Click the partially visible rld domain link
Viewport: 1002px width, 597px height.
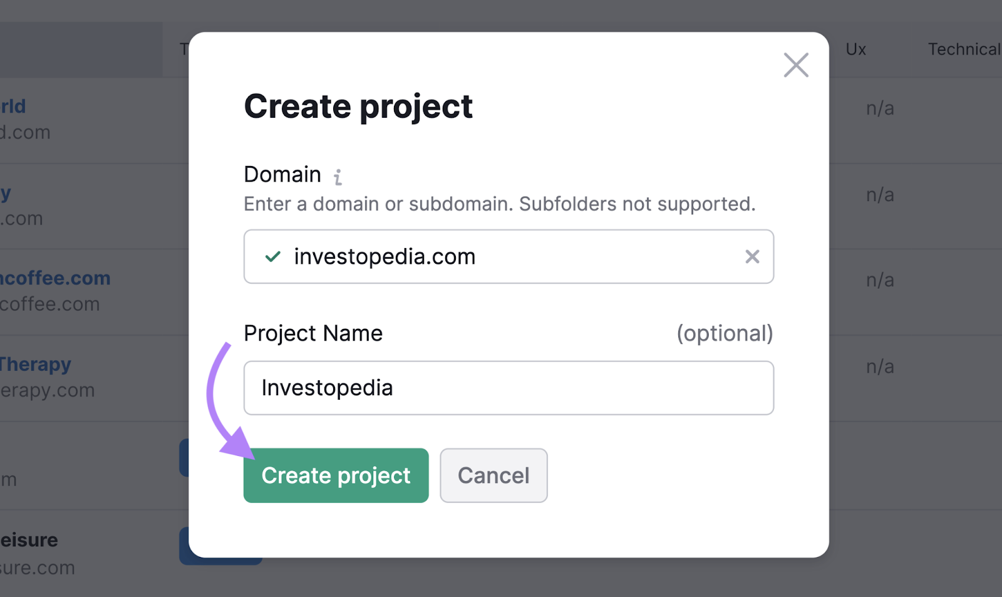[14, 105]
